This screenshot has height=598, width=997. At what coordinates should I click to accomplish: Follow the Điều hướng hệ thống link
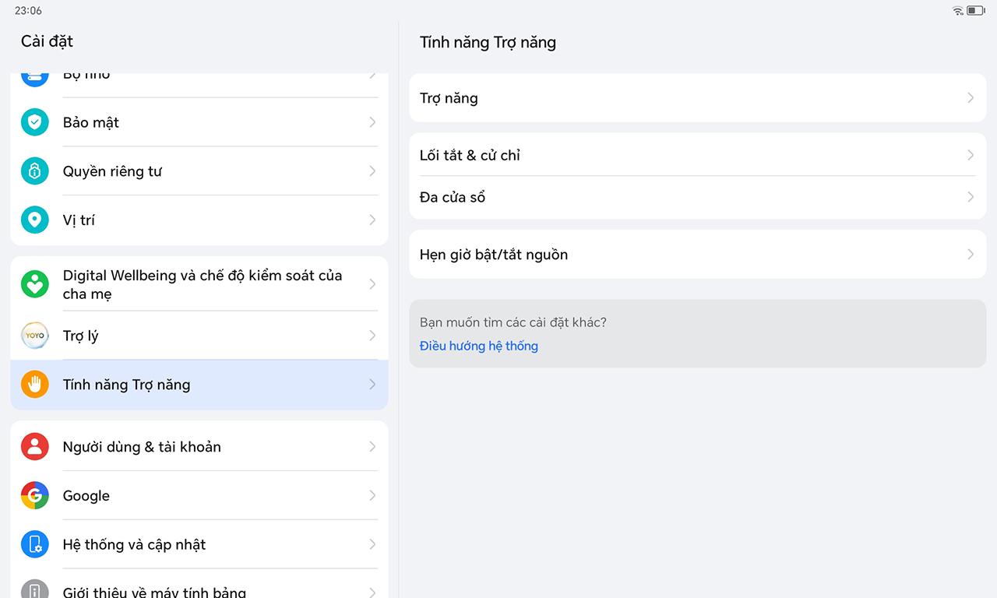tap(479, 346)
